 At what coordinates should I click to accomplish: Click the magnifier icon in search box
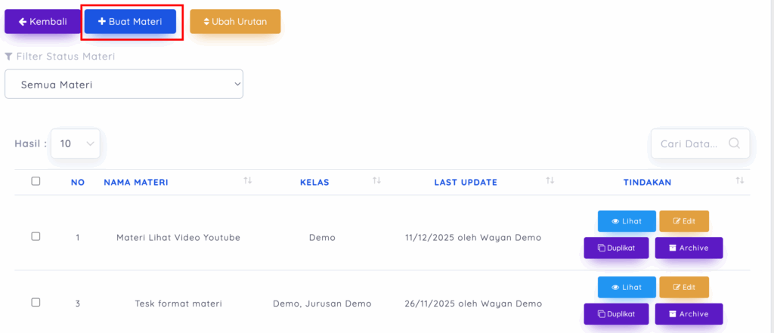coord(734,143)
